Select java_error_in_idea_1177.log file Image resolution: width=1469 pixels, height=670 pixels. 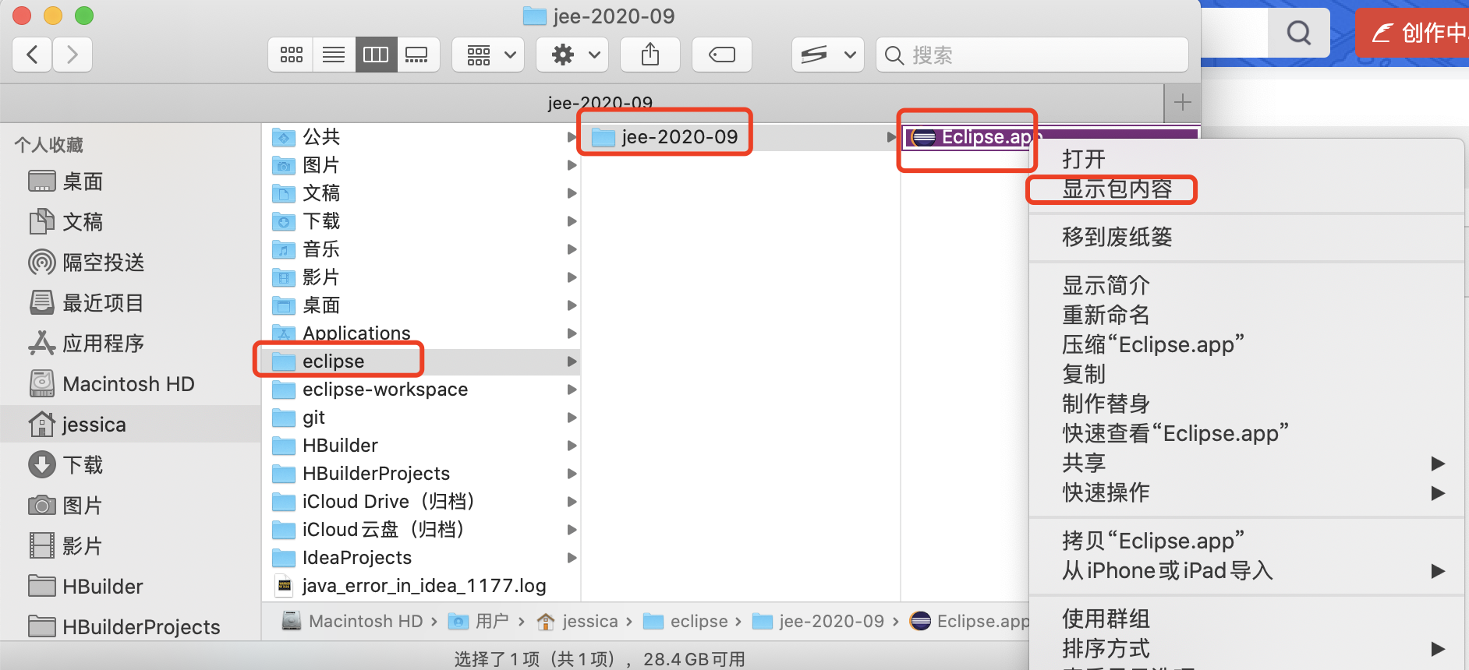[421, 586]
